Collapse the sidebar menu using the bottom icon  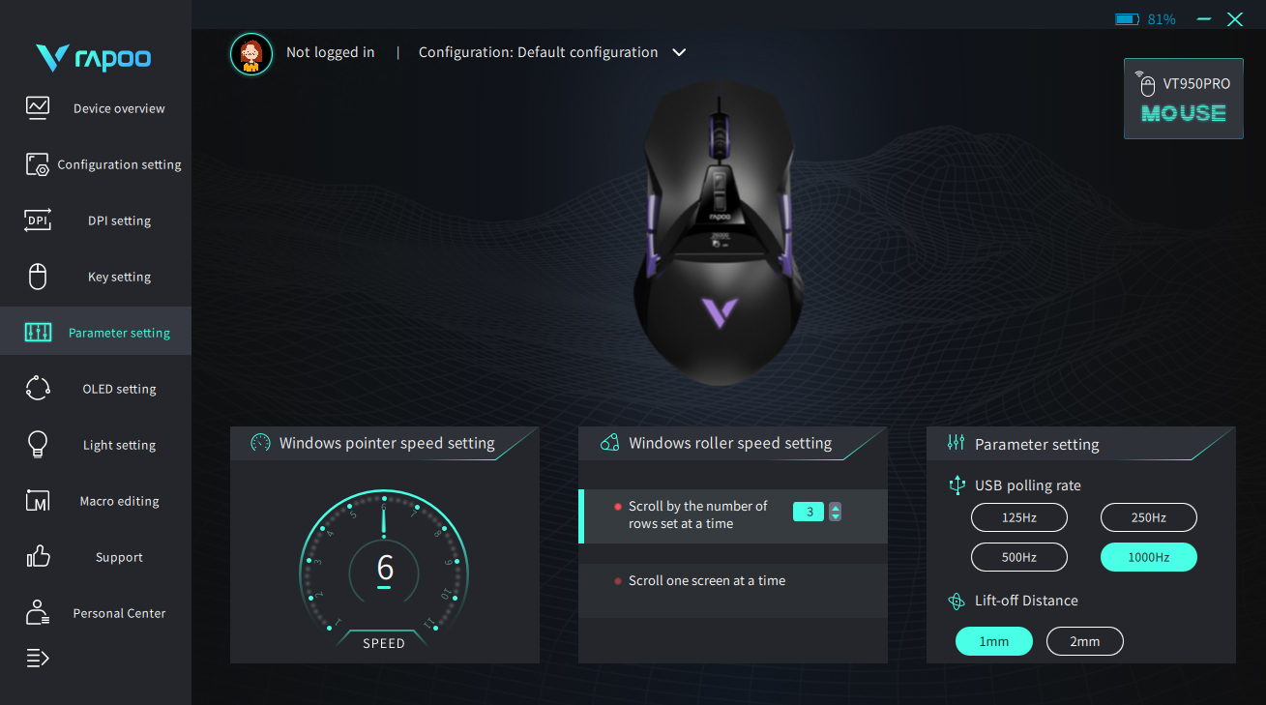(38, 659)
